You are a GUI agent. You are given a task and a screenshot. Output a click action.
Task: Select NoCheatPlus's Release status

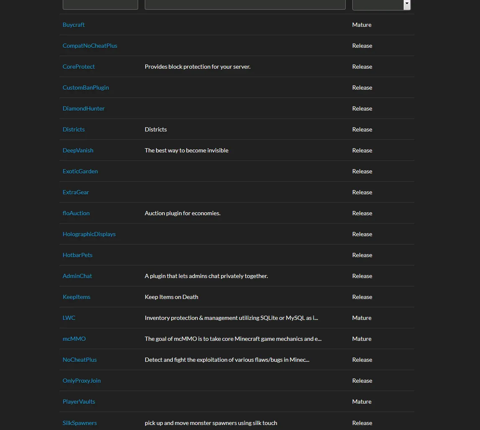coord(362,360)
